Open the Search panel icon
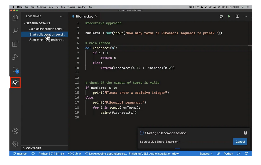The image size is (261, 165). [15, 31]
